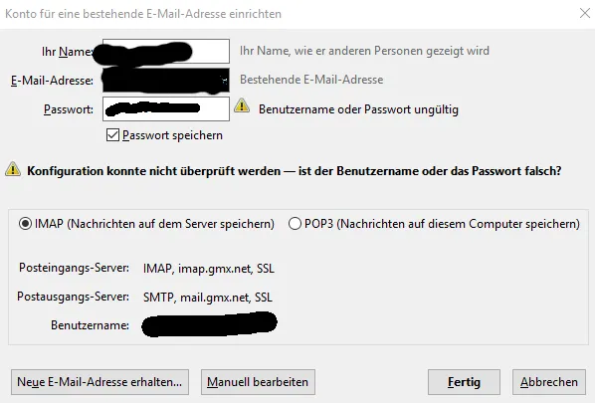Screen dimensions: 595x403
Task: Click the SMTP mail.gmx.net outgoing server entry
Action: 208,298
